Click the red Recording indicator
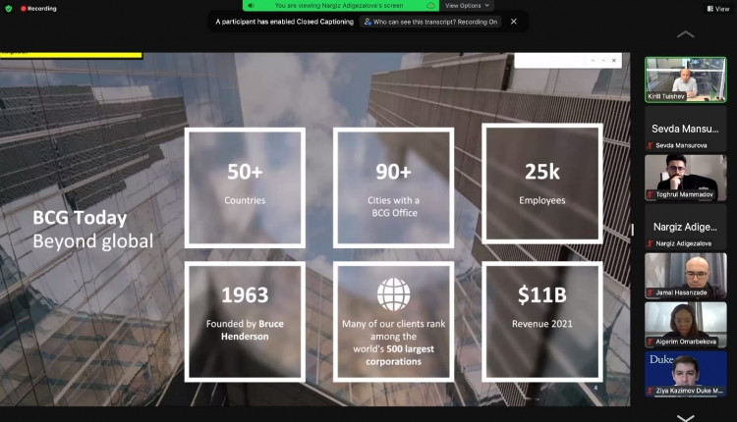 click(x=38, y=9)
